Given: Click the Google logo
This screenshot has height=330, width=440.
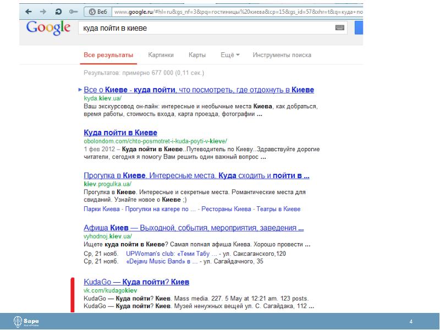Looking at the screenshot, I should [x=48, y=28].
